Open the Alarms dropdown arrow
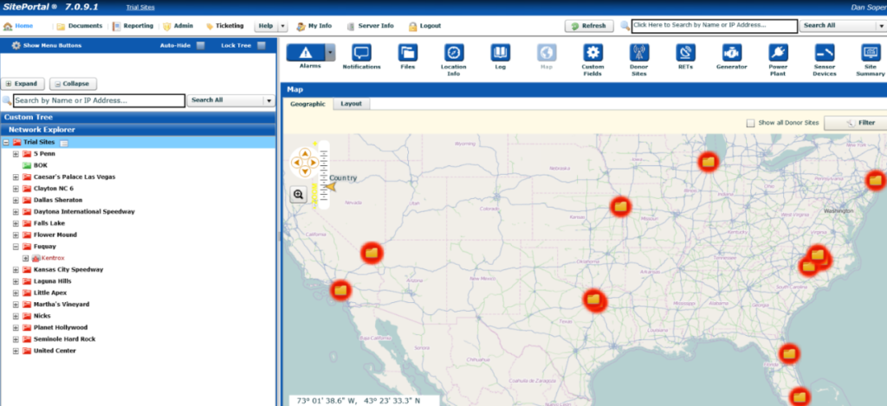This screenshot has width=887, height=406. pos(330,53)
